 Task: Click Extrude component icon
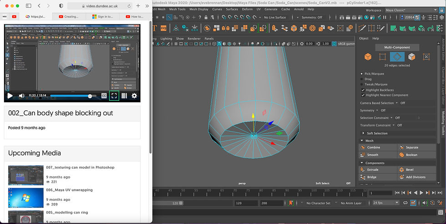click(x=363, y=169)
